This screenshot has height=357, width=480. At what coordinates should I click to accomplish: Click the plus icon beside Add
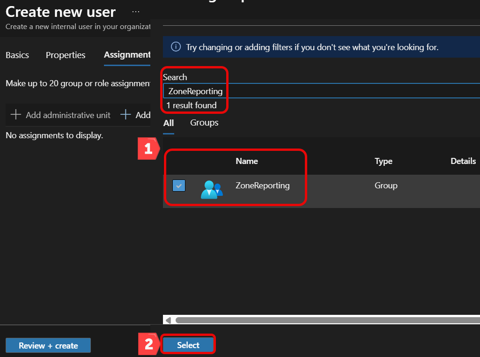pos(126,114)
